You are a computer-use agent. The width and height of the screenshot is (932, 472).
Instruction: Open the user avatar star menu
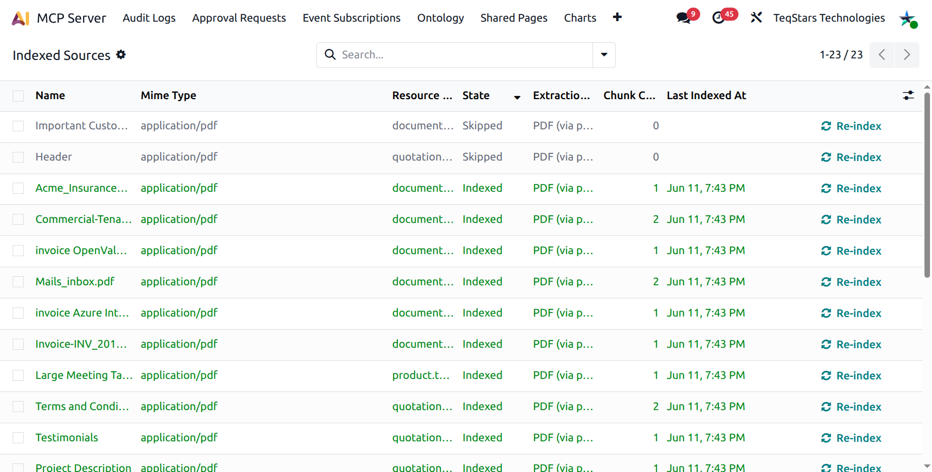908,19
